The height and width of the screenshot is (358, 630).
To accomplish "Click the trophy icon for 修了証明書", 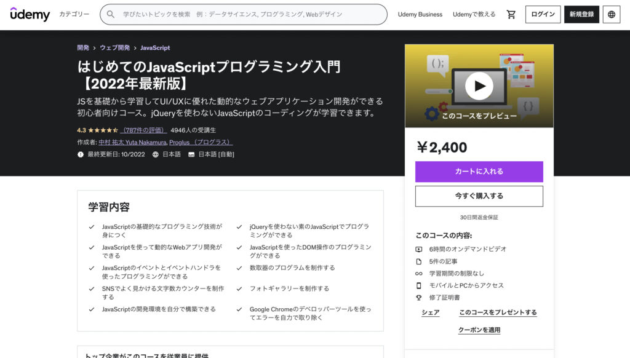I will pyautogui.click(x=418, y=298).
